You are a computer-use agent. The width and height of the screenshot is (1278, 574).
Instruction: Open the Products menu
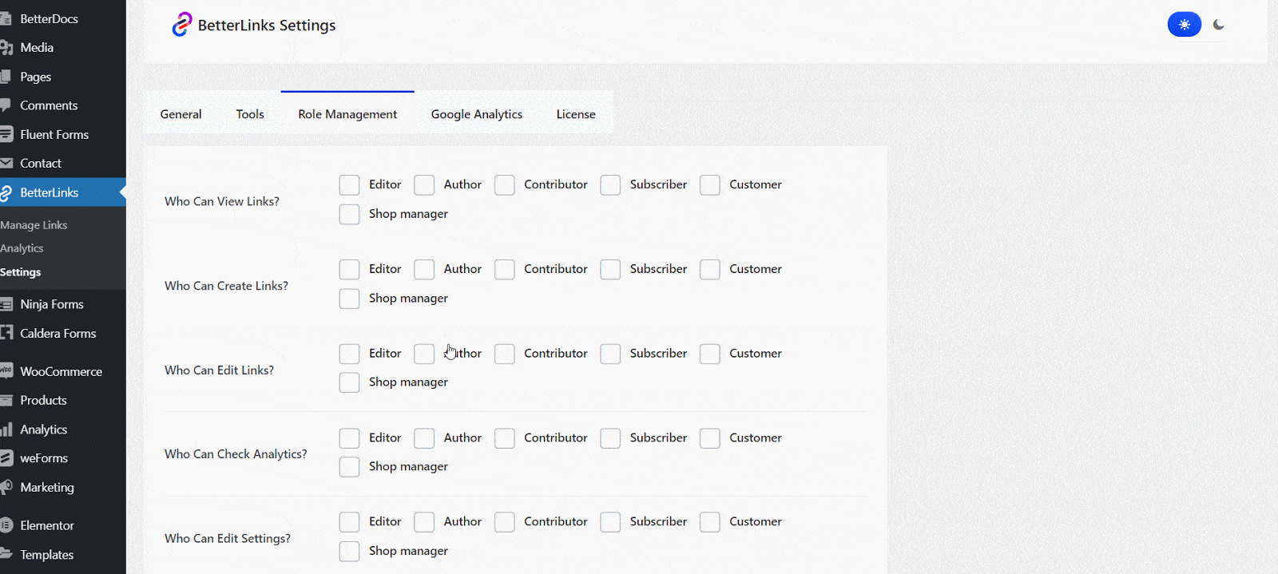coord(43,400)
